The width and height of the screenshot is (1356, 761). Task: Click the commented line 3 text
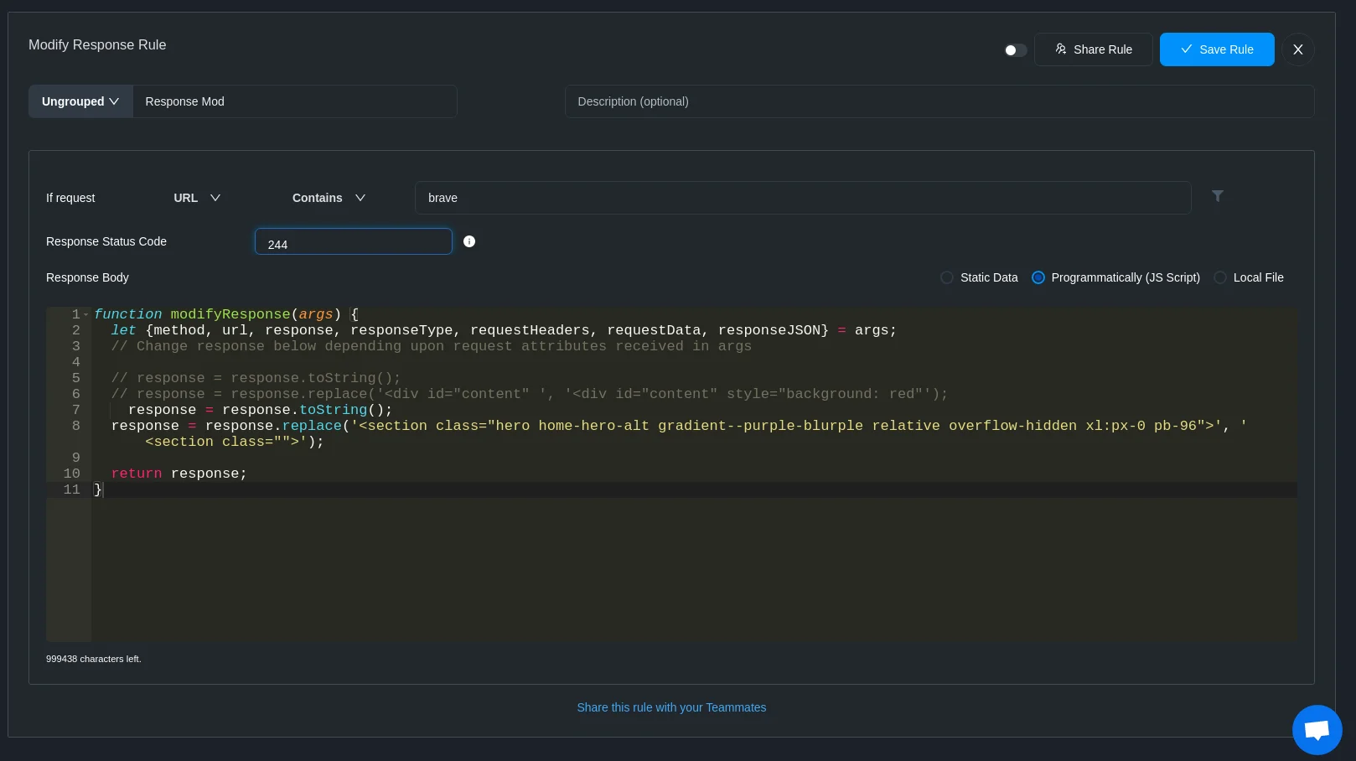[x=432, y=346]
